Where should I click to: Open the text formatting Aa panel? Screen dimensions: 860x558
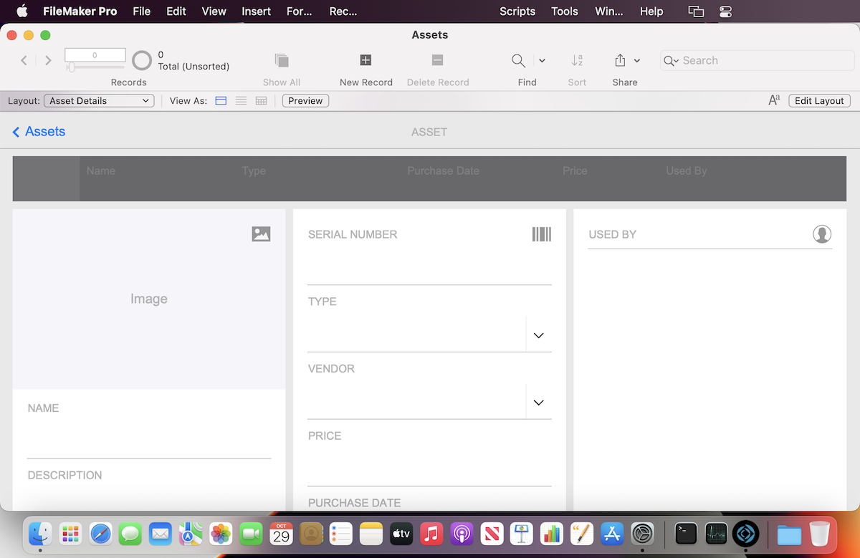click(x=774, y=100)
